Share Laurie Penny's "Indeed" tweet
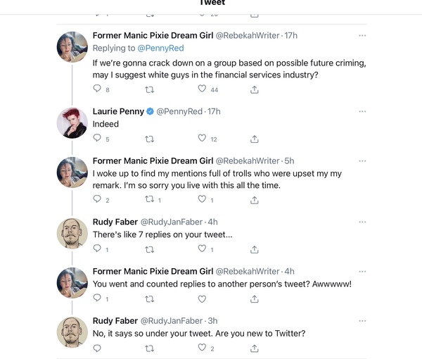Viewport: 422px width, 359px height. 255,139
